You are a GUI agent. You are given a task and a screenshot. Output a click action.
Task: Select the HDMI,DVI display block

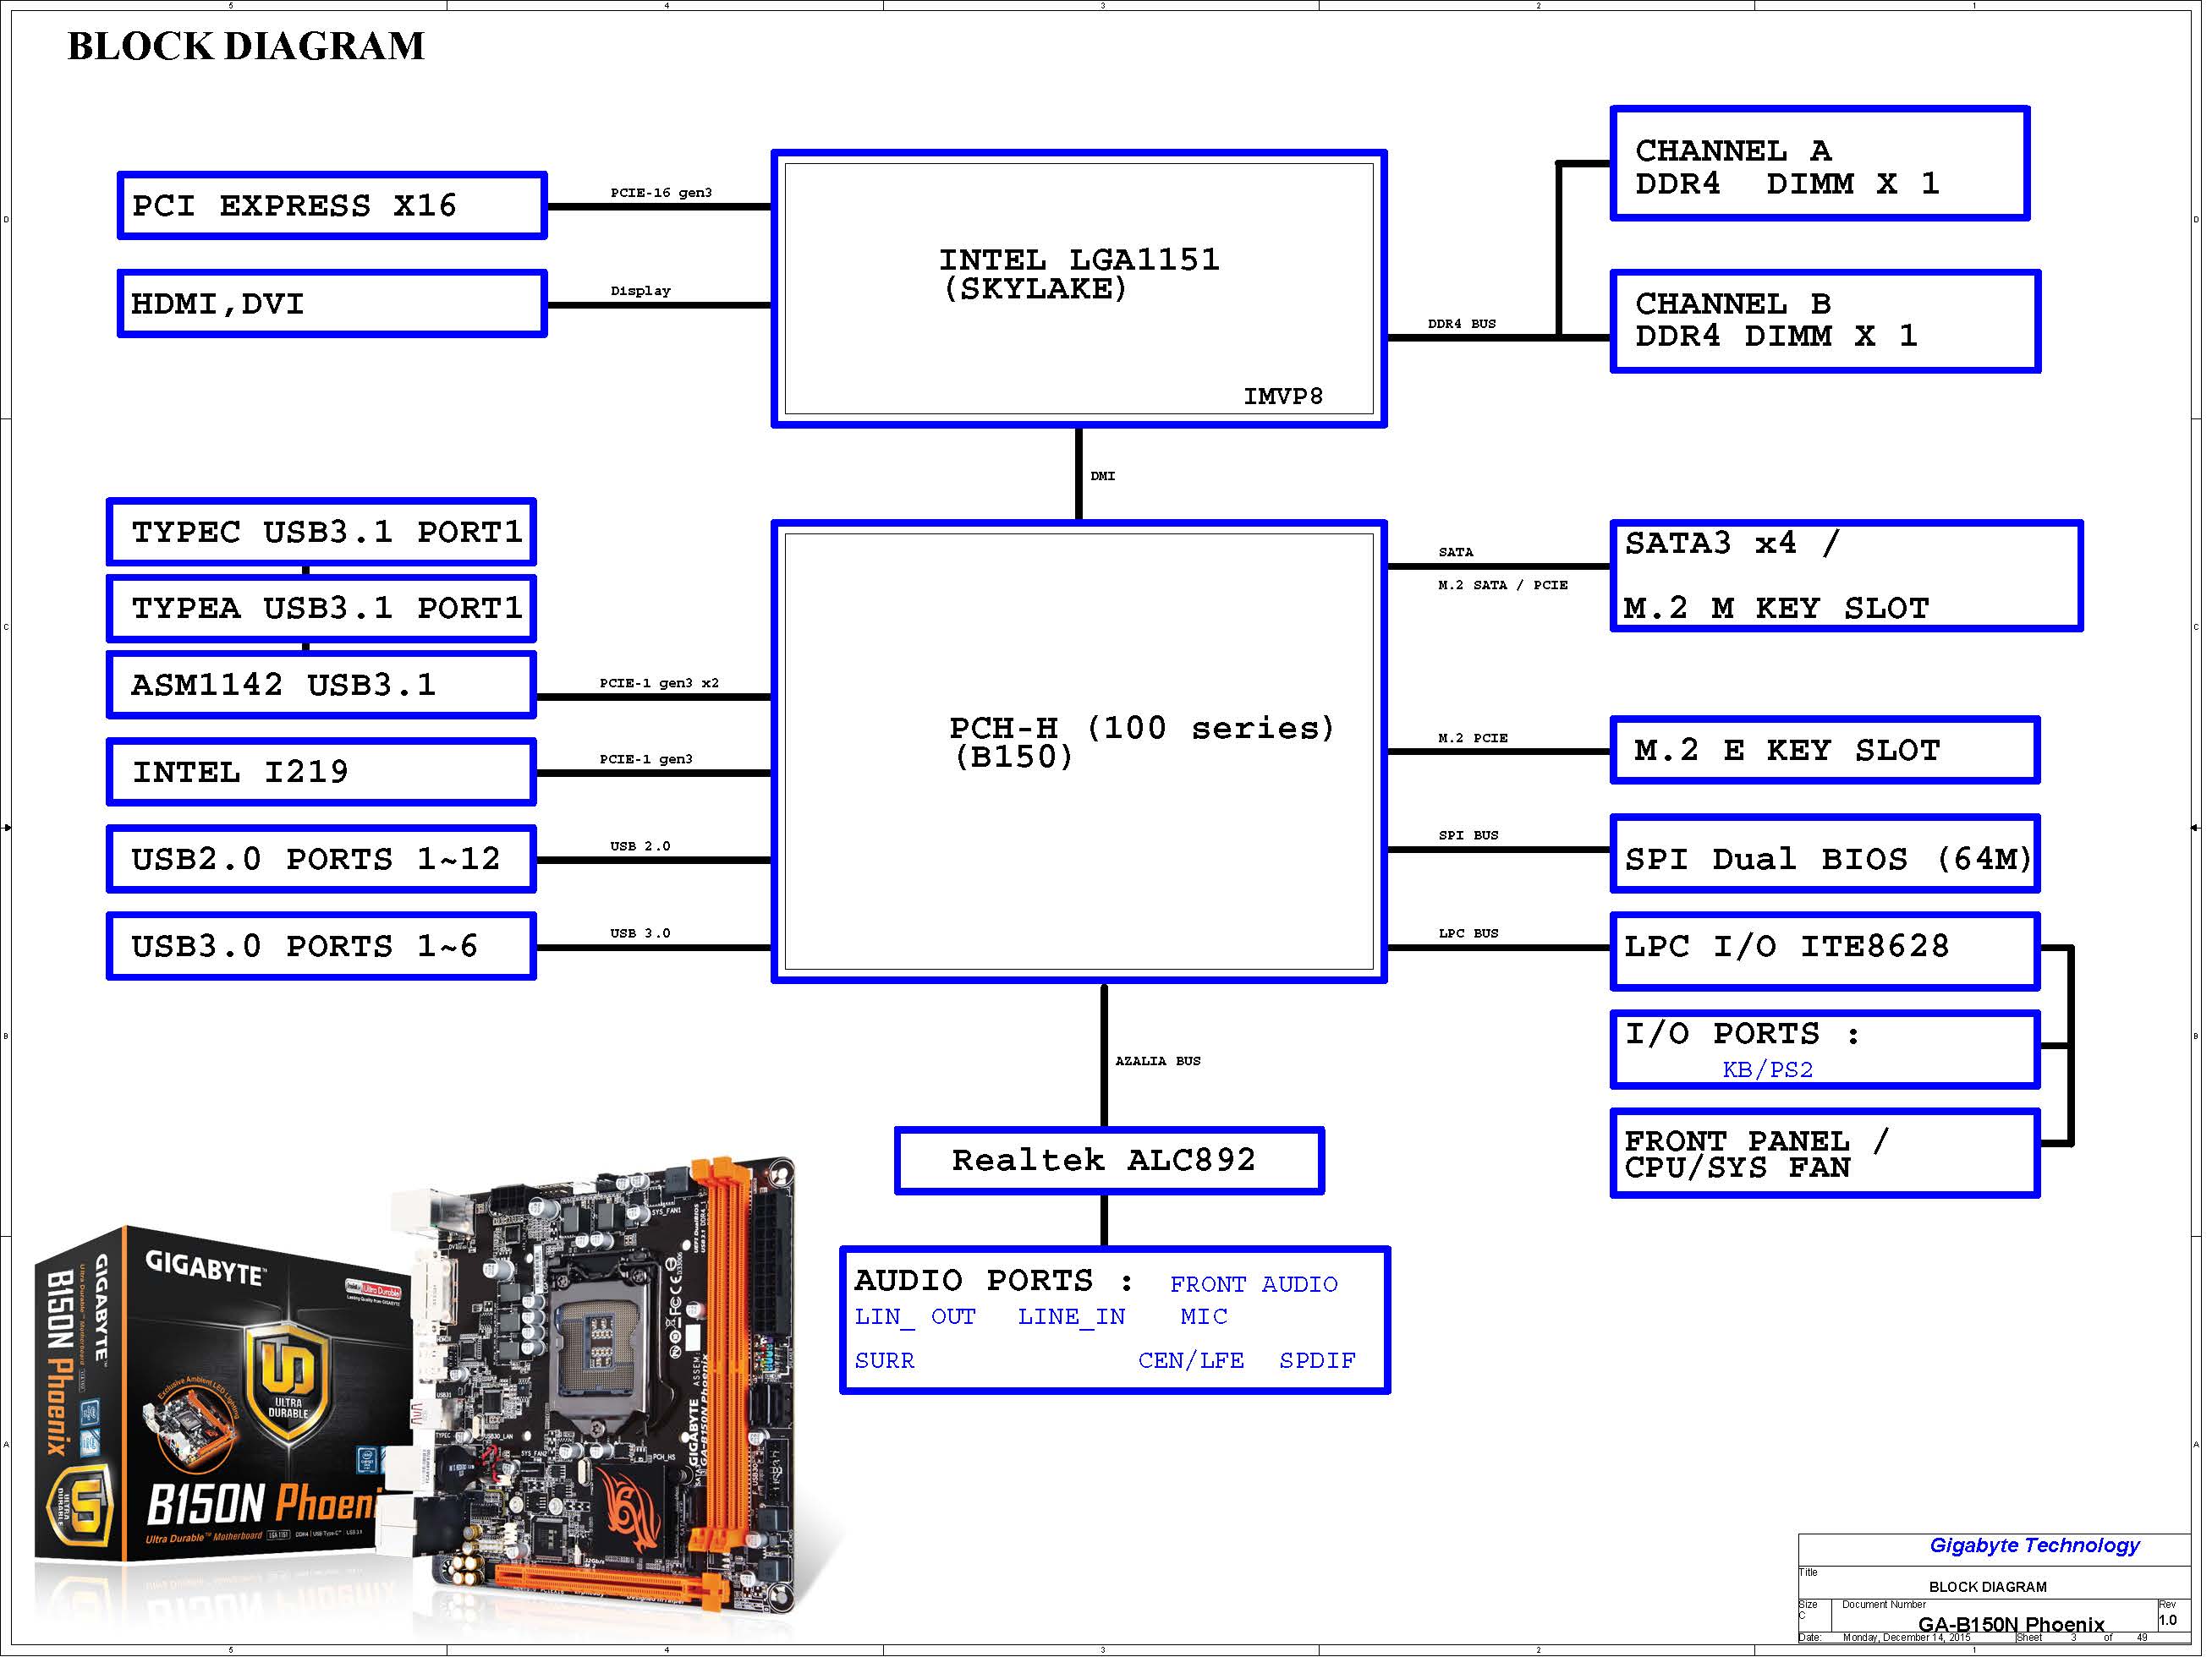pyautogui.click(x=331, y=304)
